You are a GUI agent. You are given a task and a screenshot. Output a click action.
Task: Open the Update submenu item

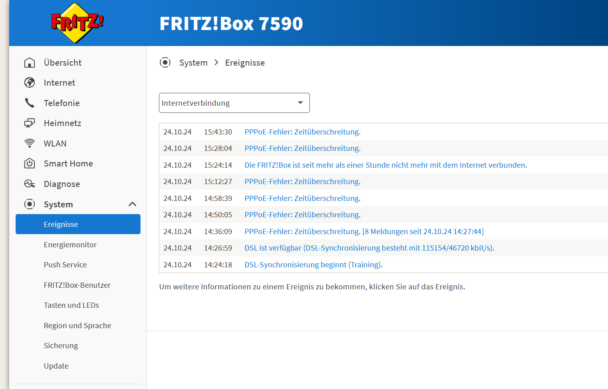pyautogui.click(x=56, y=366)
